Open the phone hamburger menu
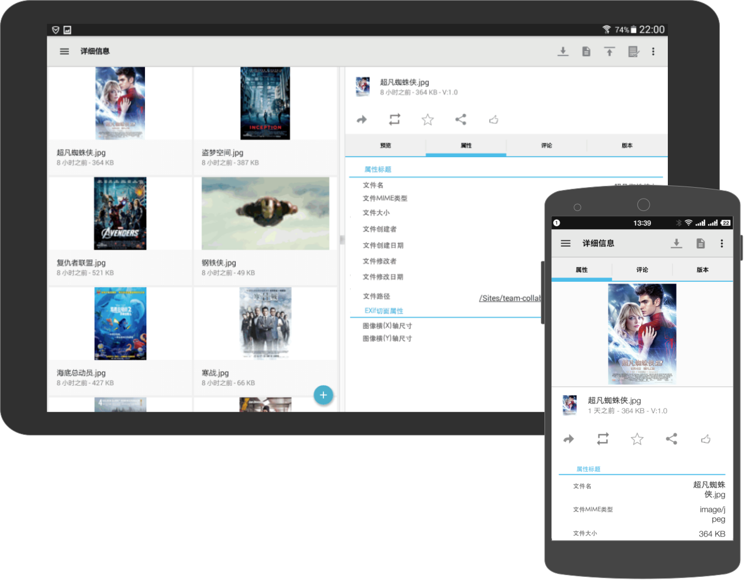The image size is (745, 581). (x=565, y=243)
